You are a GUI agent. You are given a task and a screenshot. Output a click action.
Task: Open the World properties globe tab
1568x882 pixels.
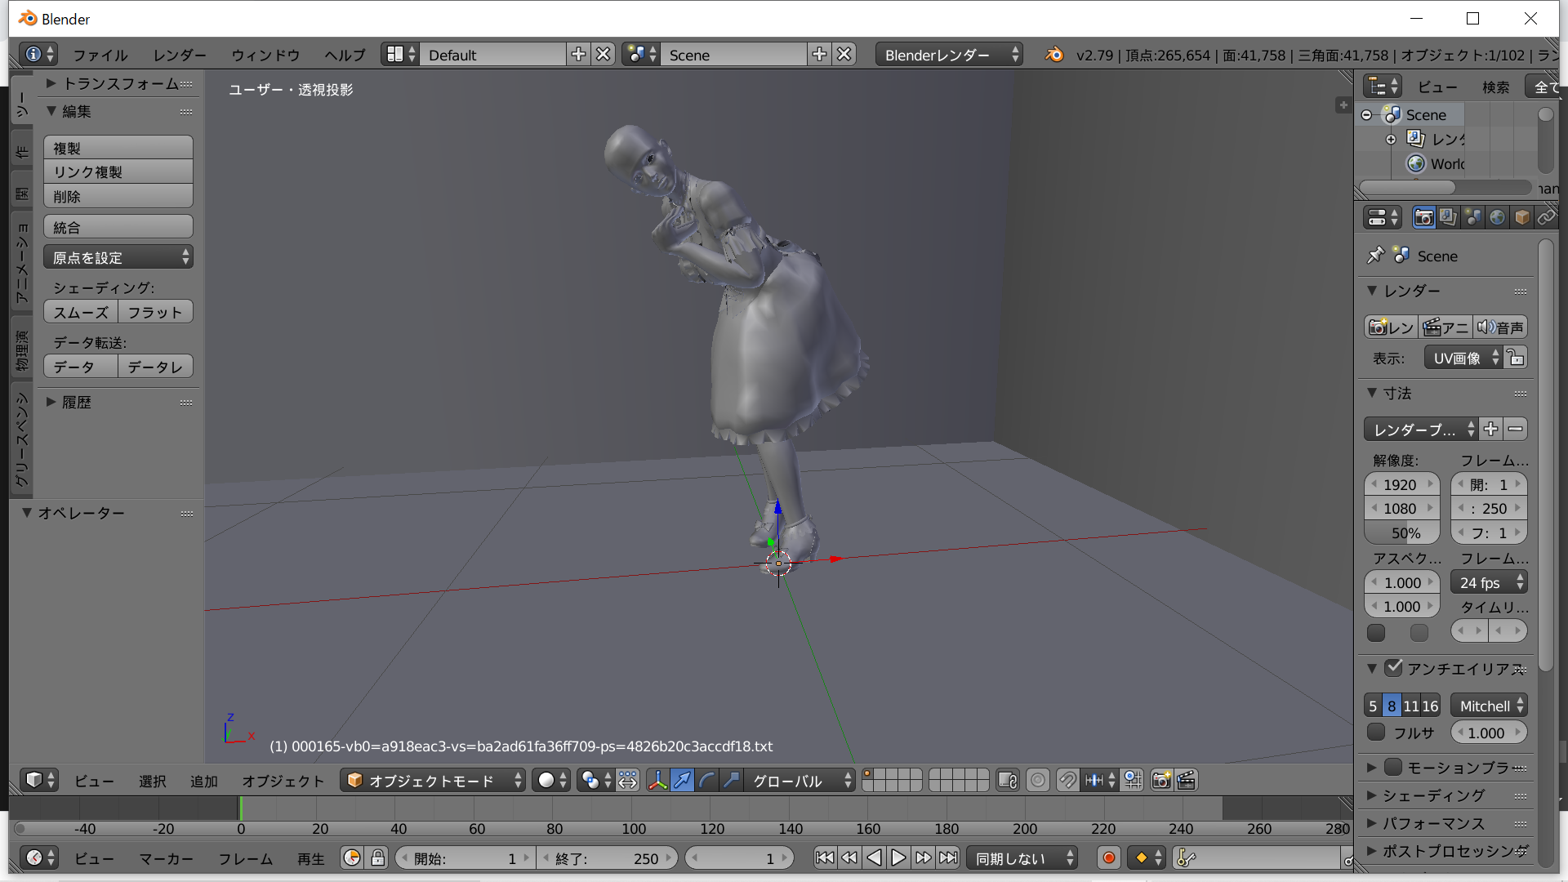pos(1497,217)
